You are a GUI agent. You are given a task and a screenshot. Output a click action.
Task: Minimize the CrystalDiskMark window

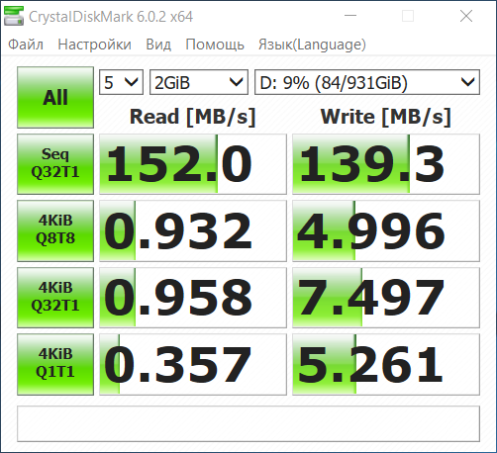click(350, 16)
